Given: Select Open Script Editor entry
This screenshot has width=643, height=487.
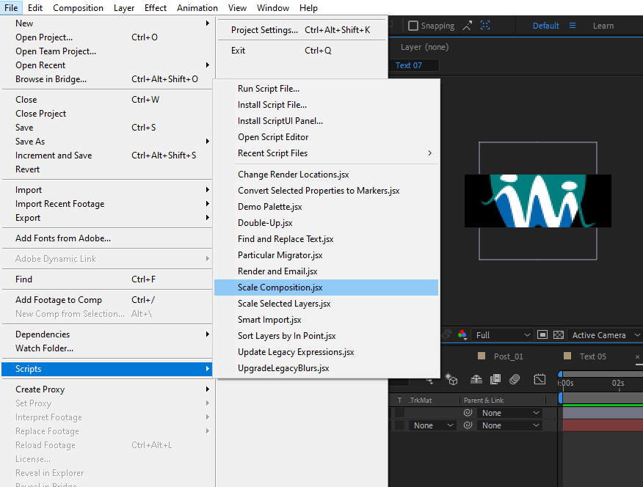Looking at the screenshot, I should [326, 137].
